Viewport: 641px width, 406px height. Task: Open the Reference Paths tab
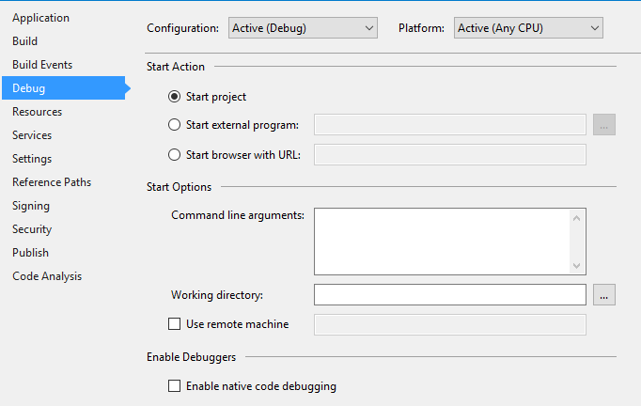[52, 182]
